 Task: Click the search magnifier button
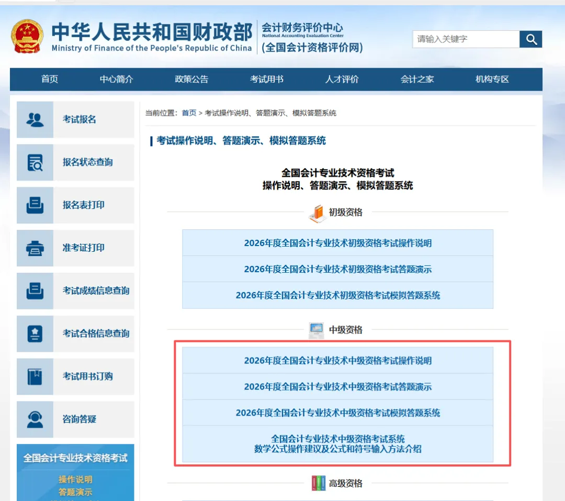pyautogui.click(x=531, y=39)
